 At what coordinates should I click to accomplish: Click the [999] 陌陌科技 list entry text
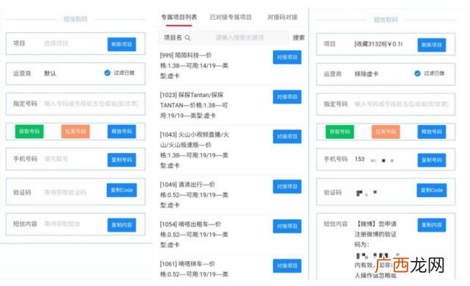pos(194,65)
